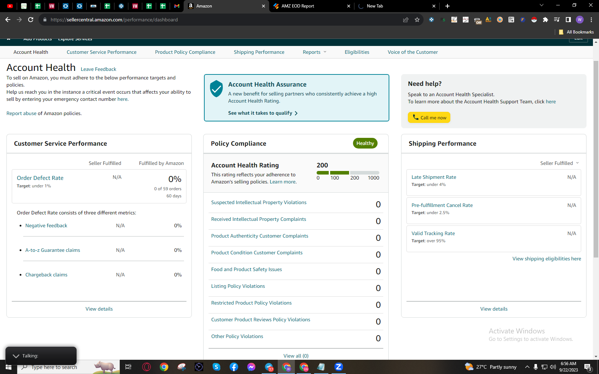Viewport: 599px width, 374px height.
Task: Switch to the pinned YouTube tab
Action: pos(10,6)
